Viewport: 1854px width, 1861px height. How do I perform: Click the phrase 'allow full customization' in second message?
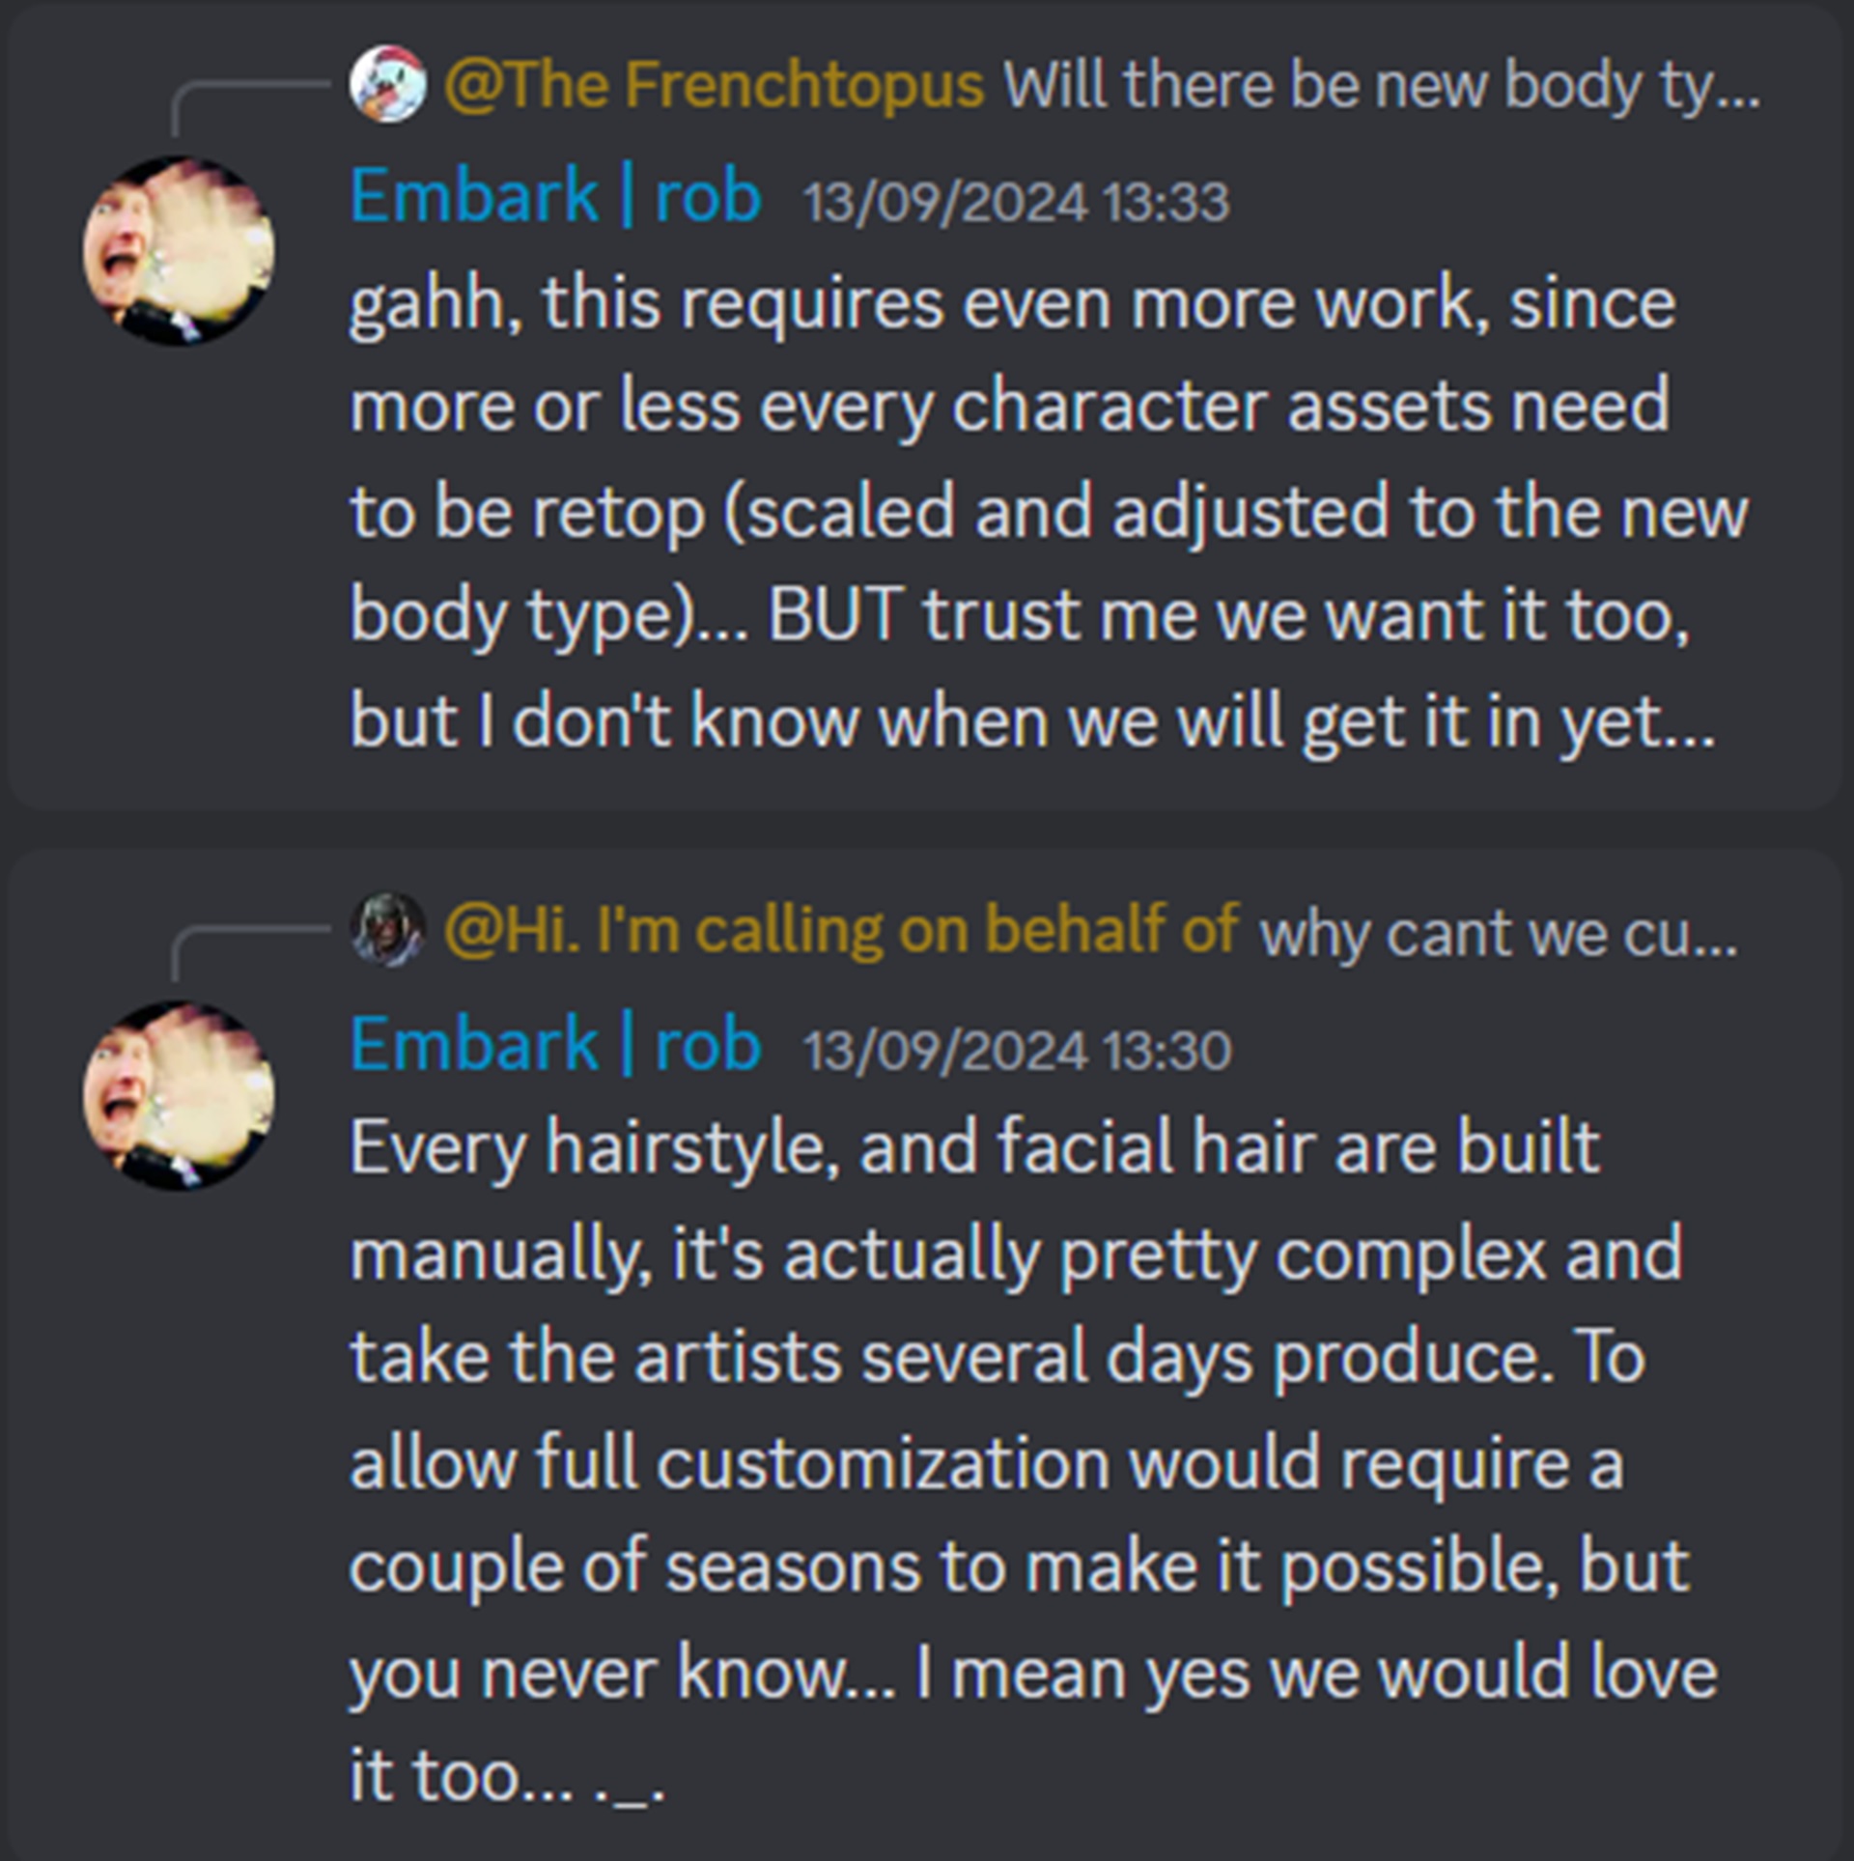729,1463
